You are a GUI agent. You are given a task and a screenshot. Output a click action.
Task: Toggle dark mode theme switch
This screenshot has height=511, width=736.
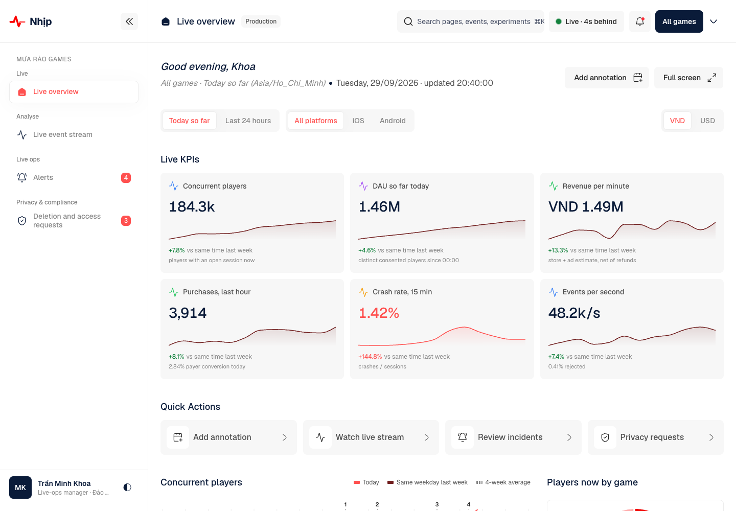click(127, 487)
